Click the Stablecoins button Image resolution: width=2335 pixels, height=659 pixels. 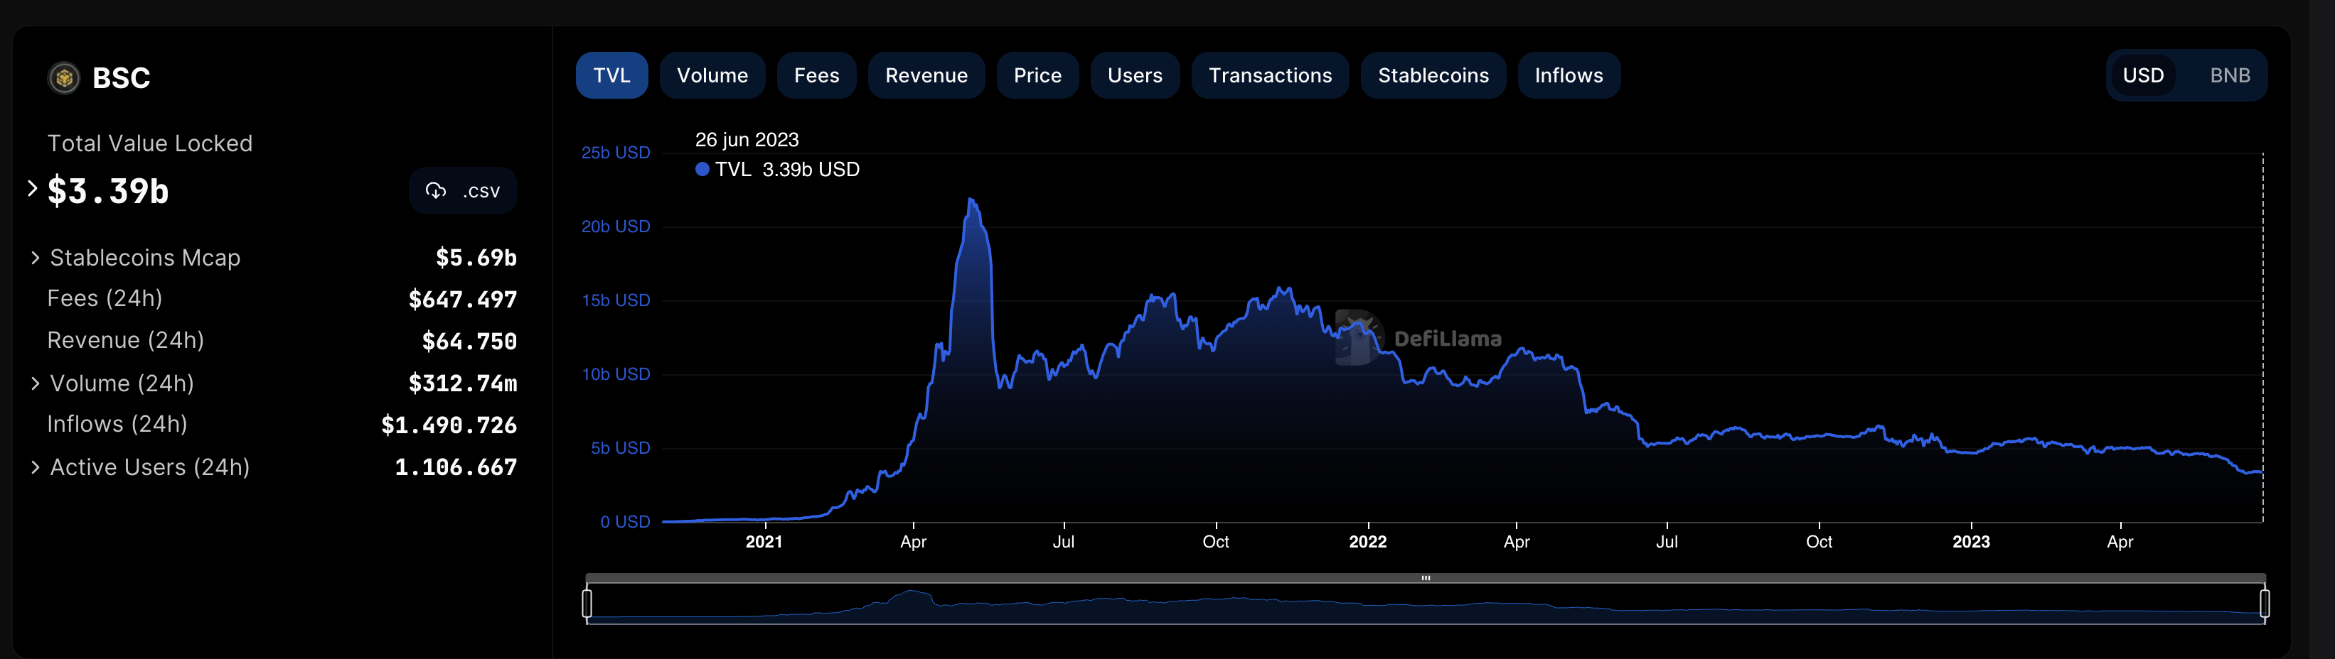1432,75
